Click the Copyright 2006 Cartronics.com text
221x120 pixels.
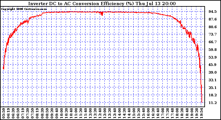(24, 9)
